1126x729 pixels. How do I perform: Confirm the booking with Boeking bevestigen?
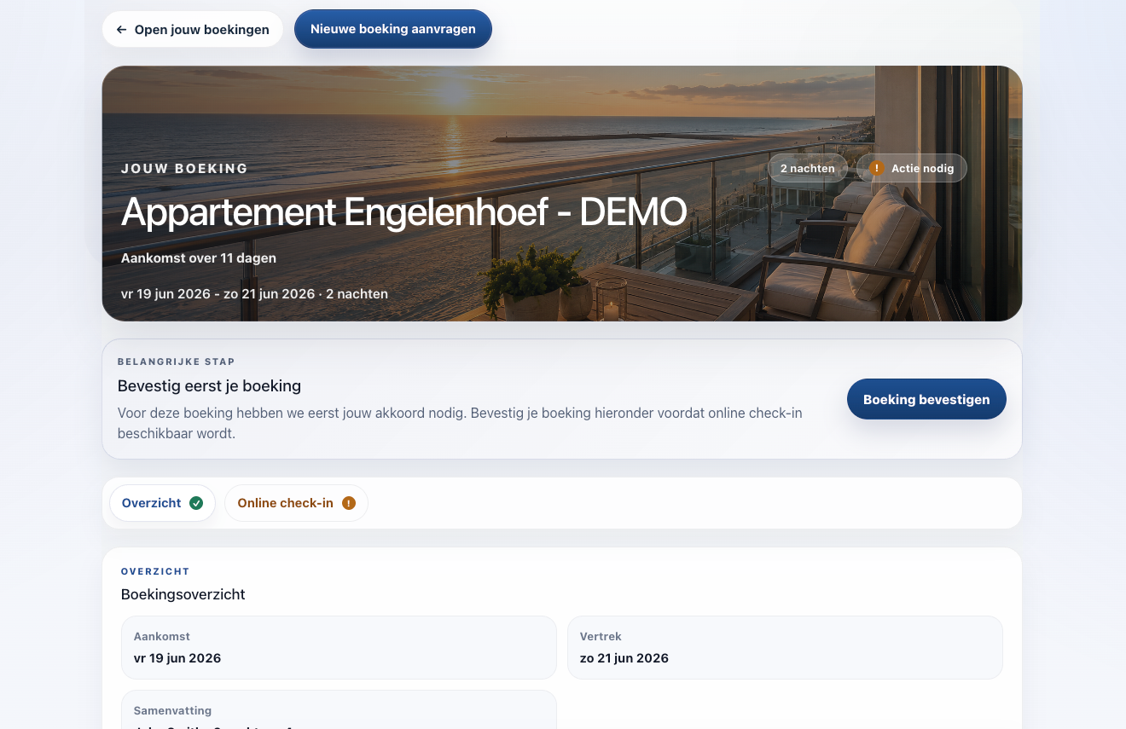click(x=926, y=399)
